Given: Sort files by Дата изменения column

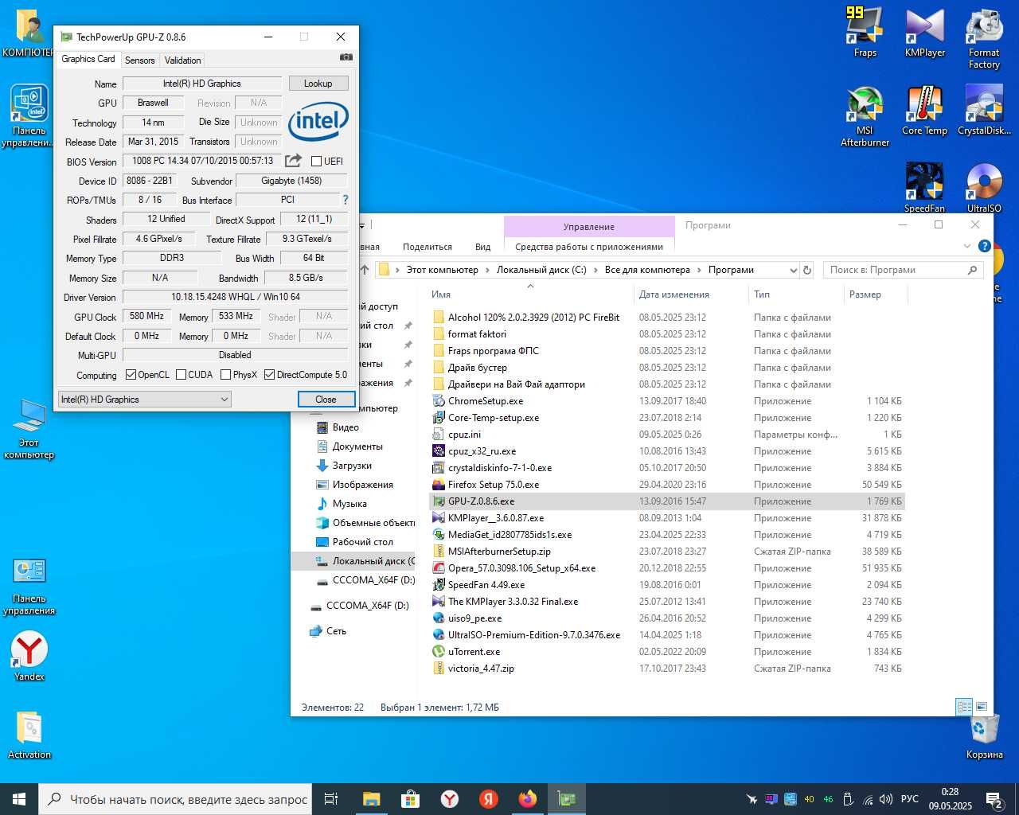Looking at the screenshot, I should coord(691,294).
